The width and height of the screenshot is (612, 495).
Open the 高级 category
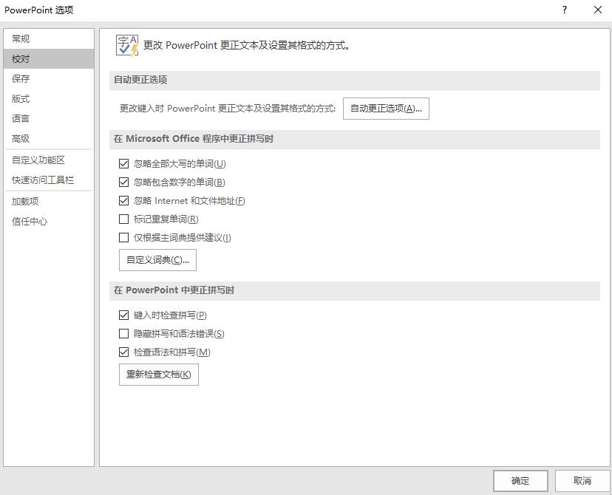point(49,138)
